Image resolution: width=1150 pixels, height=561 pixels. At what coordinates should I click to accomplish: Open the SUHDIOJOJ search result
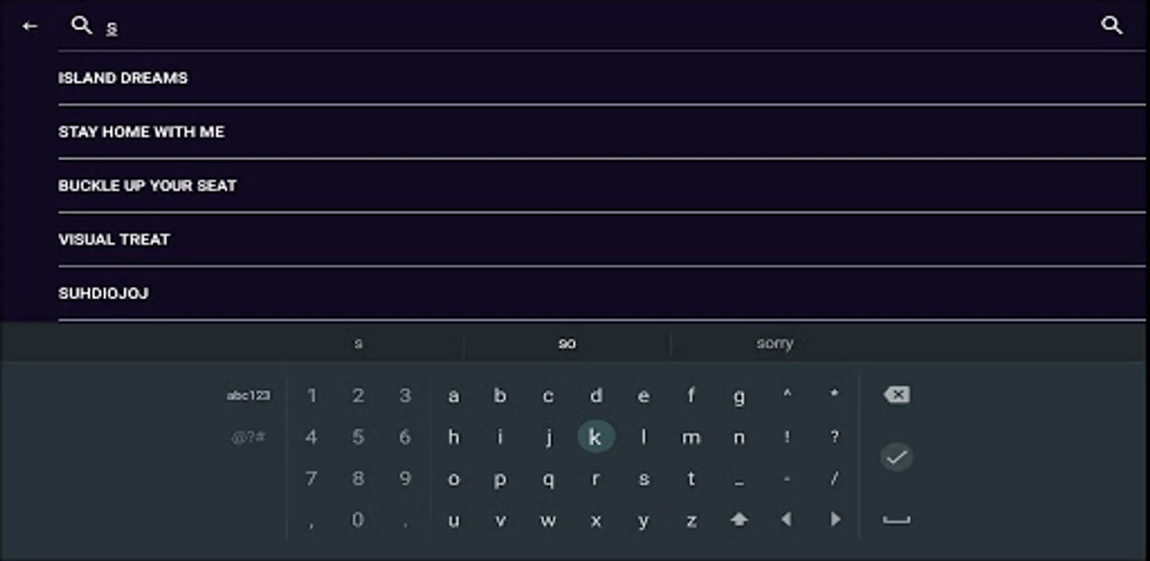coord(104,294)
